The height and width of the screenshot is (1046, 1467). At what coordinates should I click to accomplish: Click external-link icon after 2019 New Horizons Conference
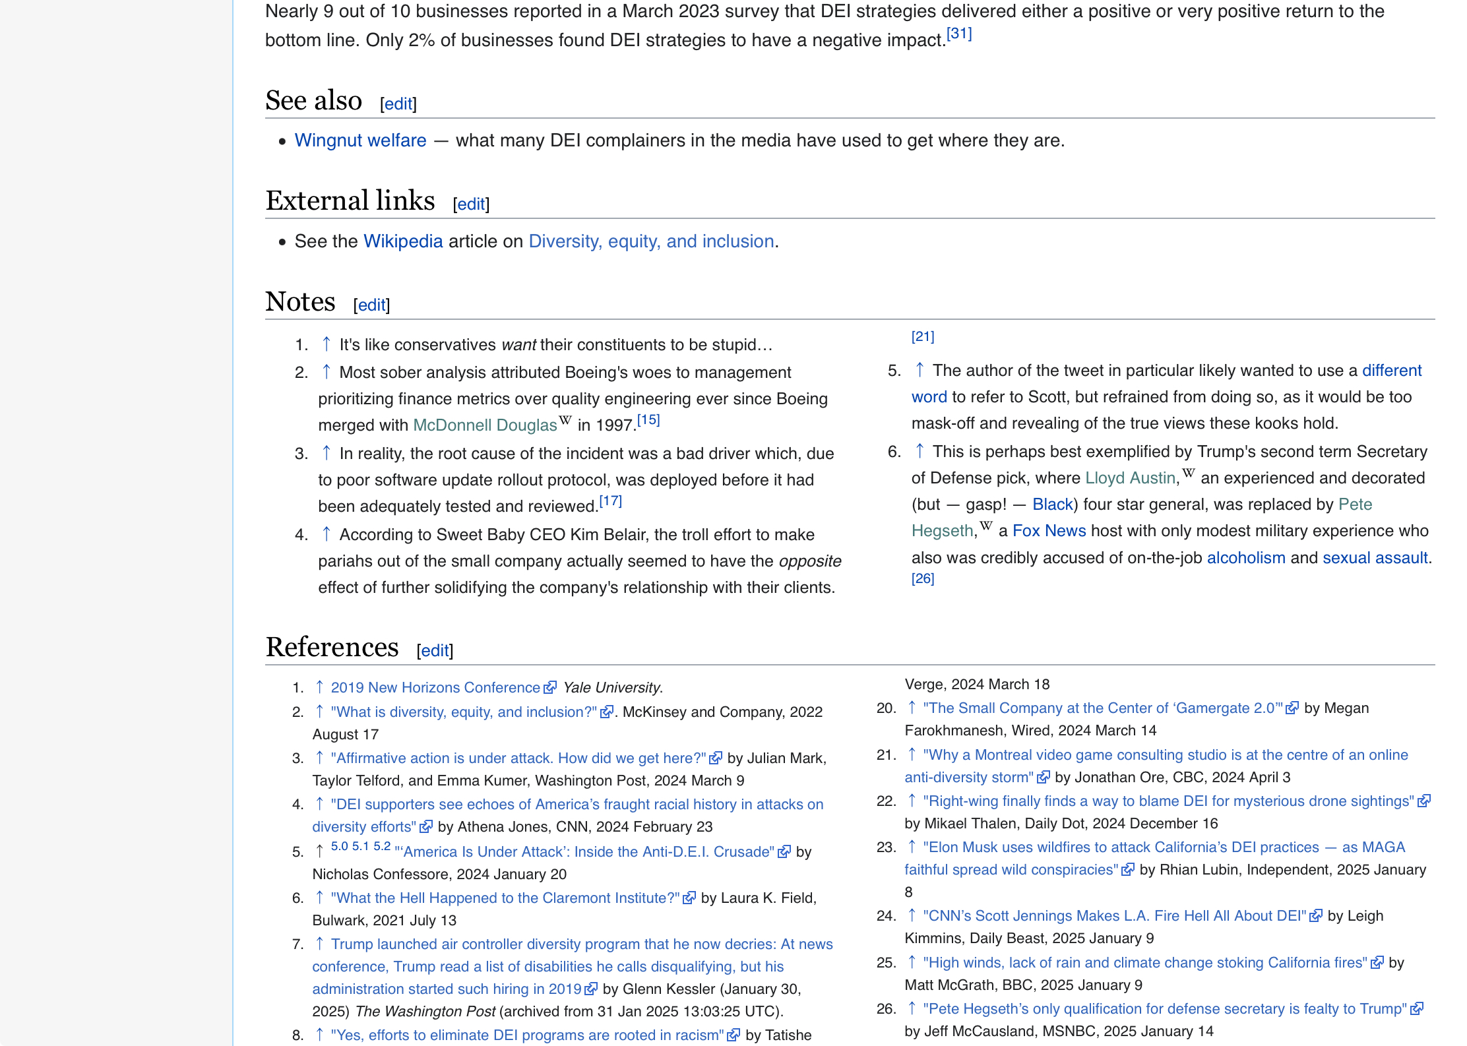point(550,688)
